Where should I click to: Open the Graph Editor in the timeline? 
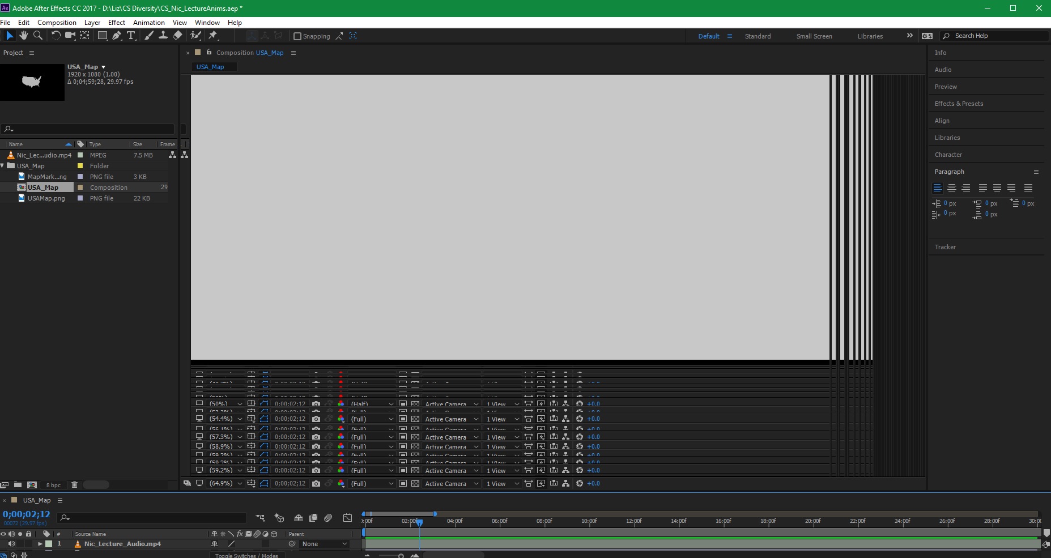(x=347, y=518)
